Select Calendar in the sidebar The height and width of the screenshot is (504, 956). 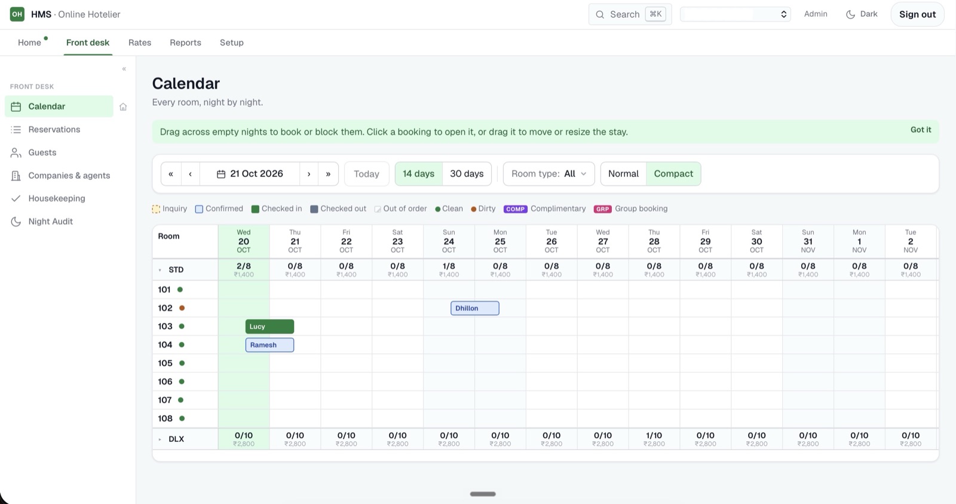click(59, 106)
